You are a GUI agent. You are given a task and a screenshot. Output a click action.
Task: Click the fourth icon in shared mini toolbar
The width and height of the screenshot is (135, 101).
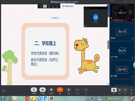point(53,6)
